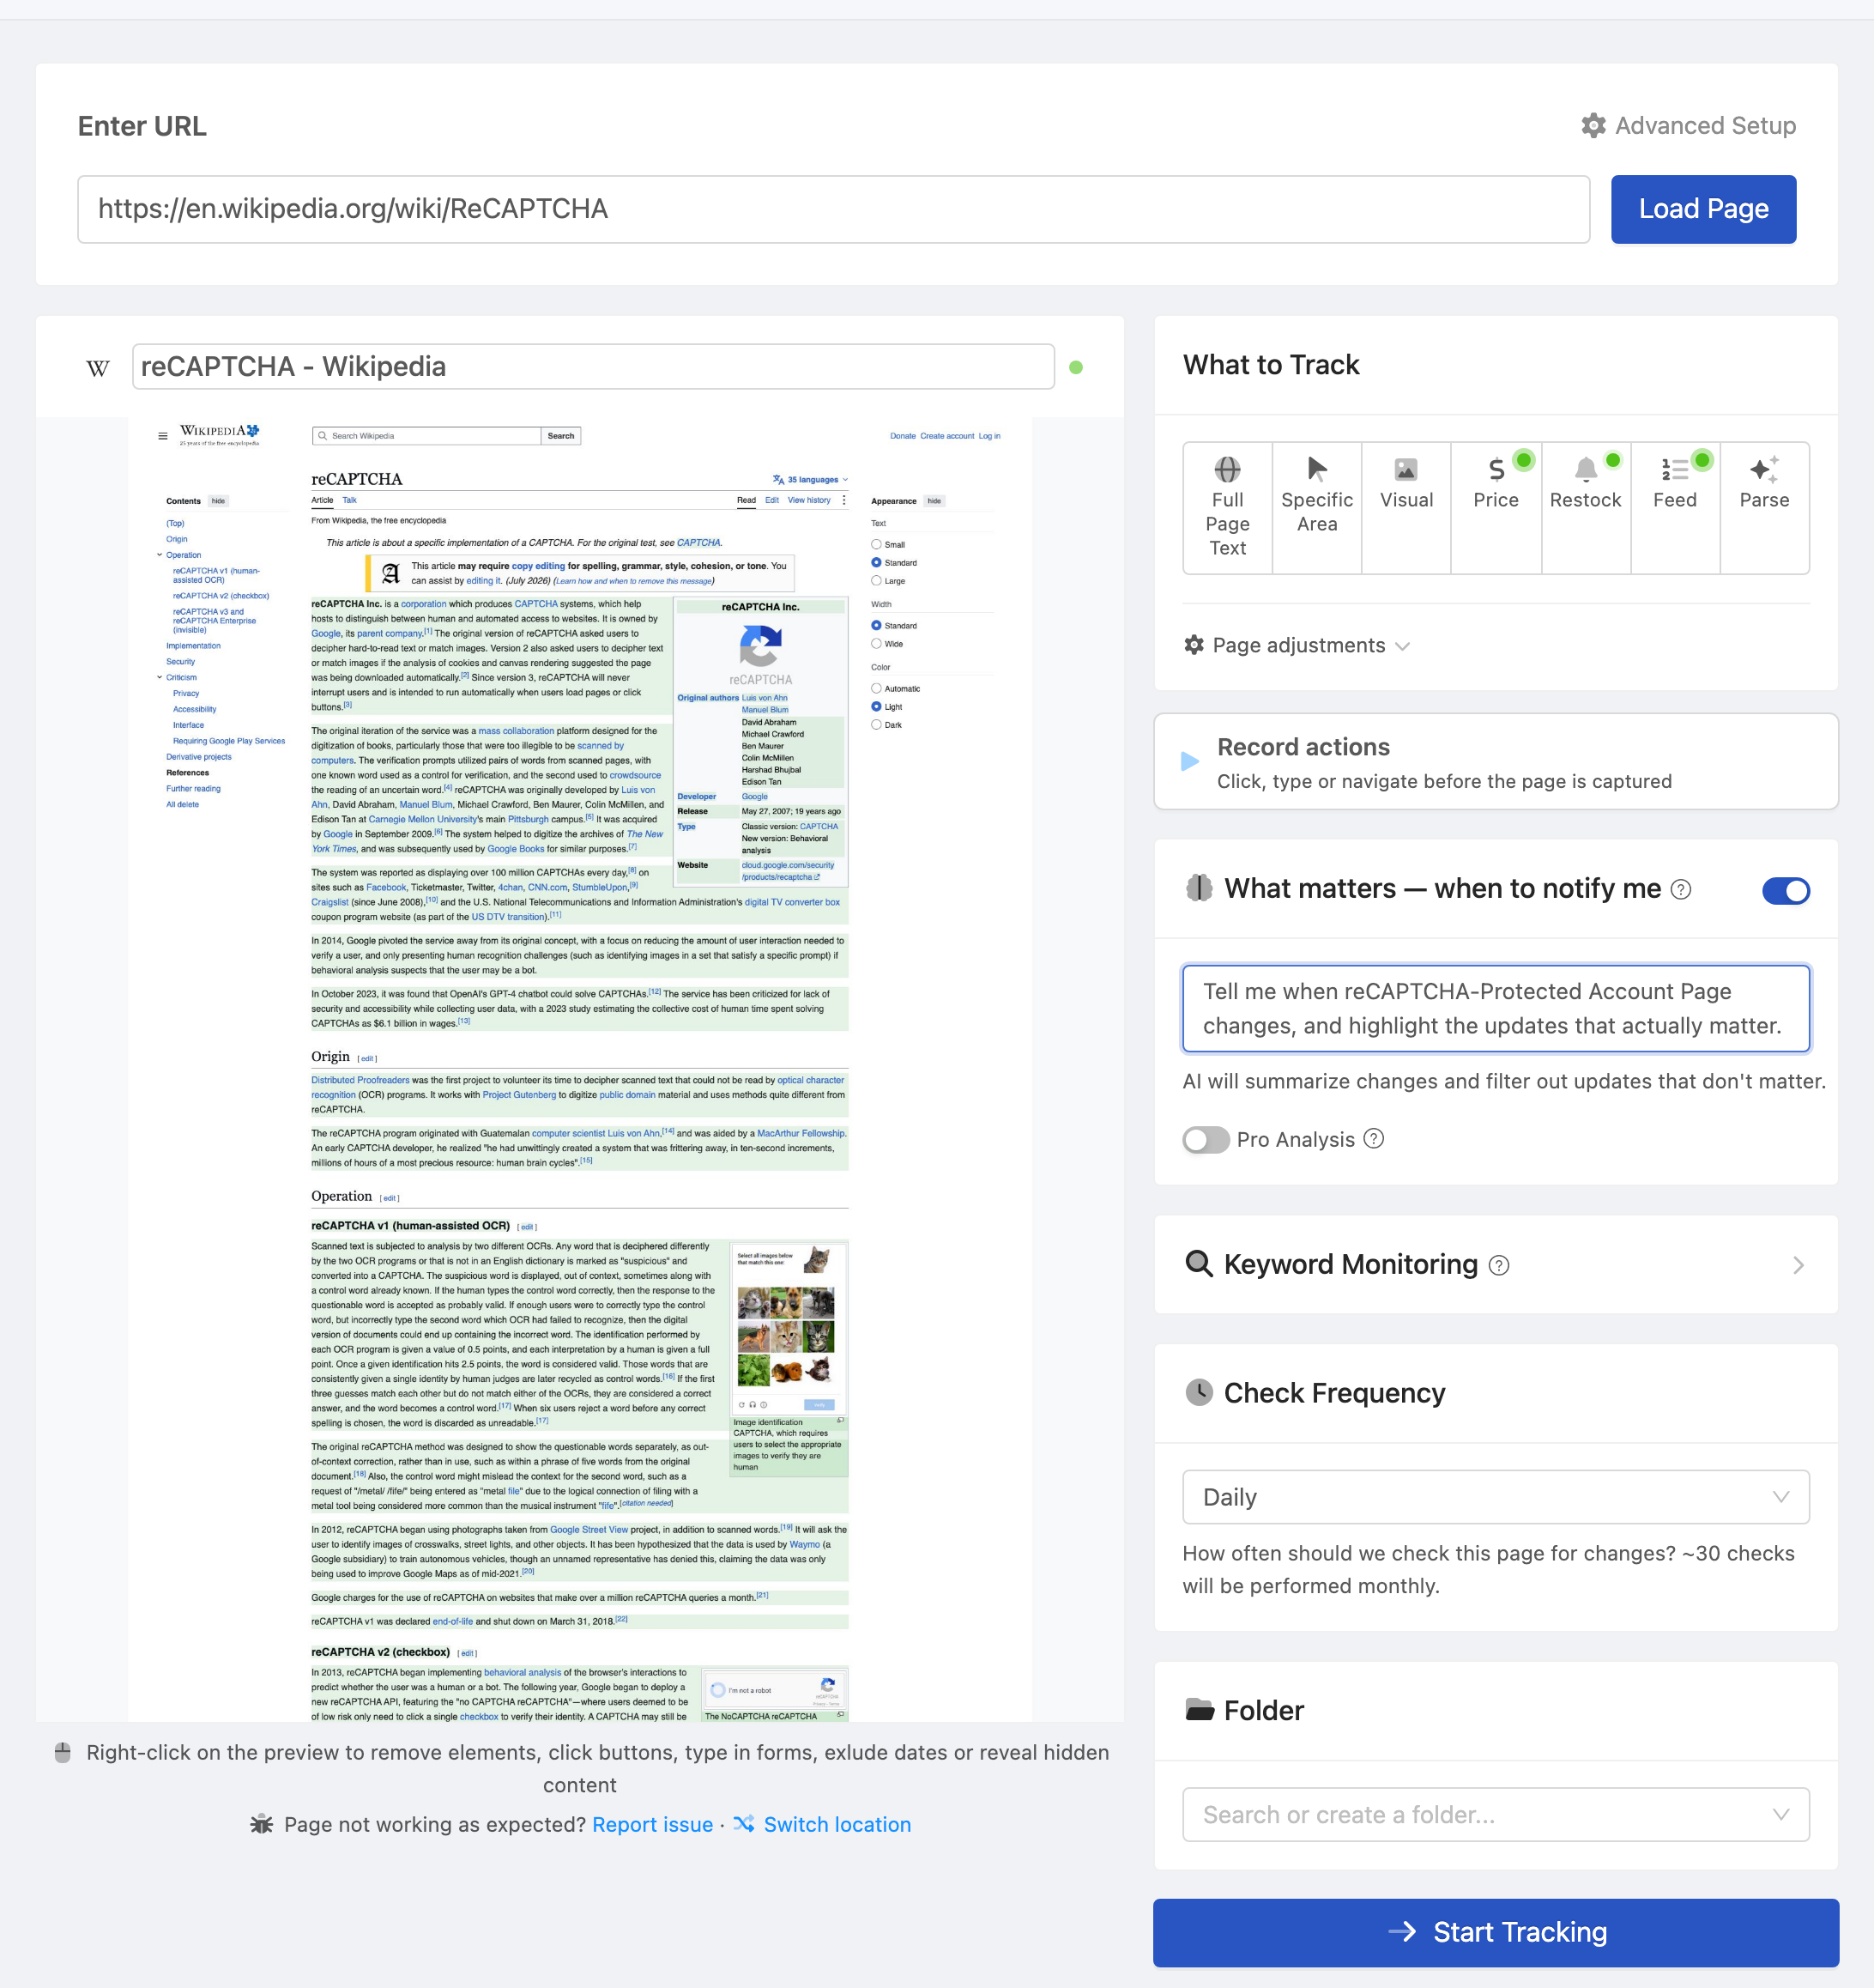Click the Report issue link
The image size is (1874, 1988).
tap(653, 1824)
